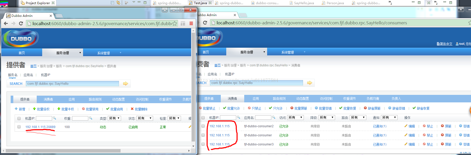Check the select-all checkbox in the providers table
Viewport: 471px width, 155px height.
(19, 118)
